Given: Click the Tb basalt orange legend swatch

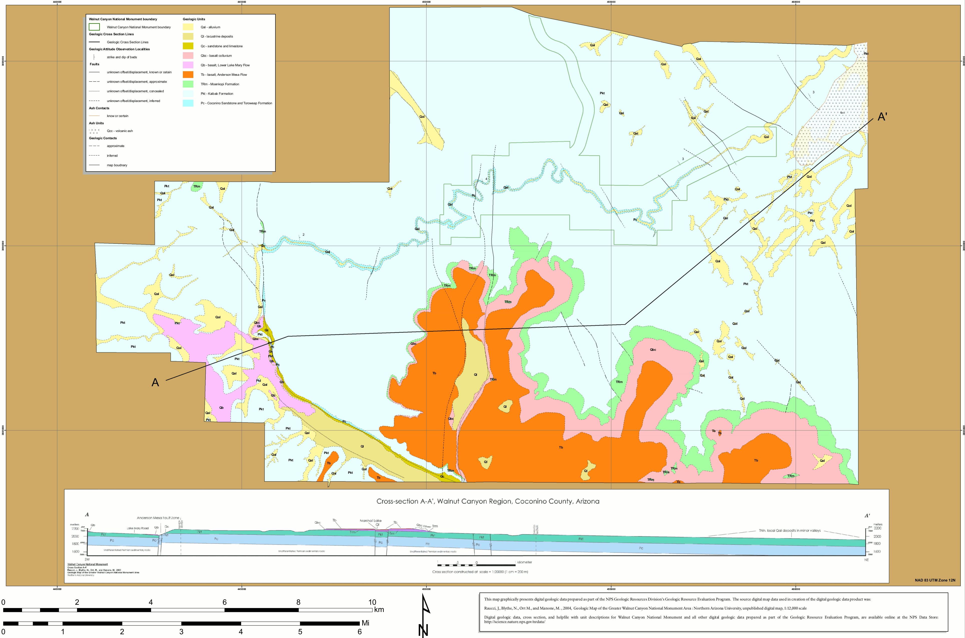Looking at the screenshot, I should (x=188, y=74).
